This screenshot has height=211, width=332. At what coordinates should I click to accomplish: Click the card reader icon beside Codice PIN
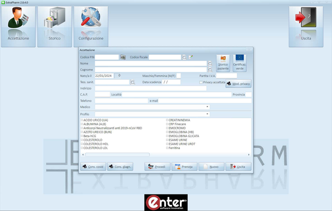(123, 57)
